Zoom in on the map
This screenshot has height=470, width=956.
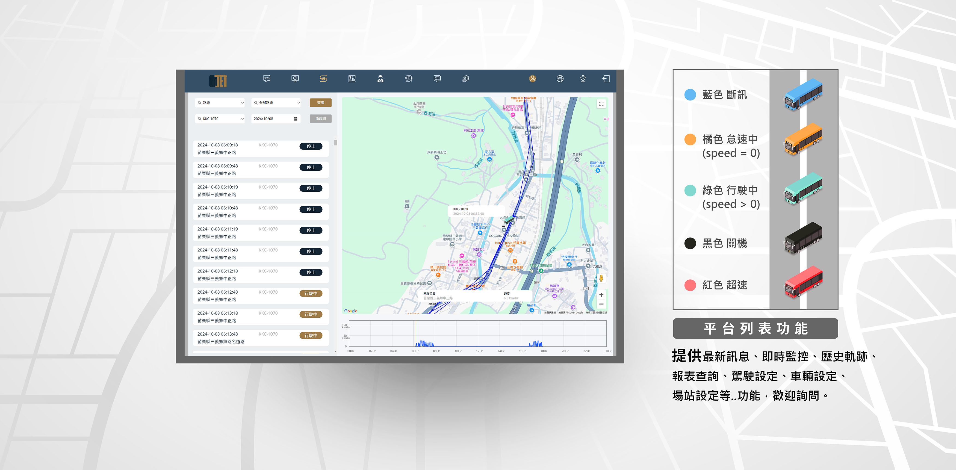coord(601,295)
